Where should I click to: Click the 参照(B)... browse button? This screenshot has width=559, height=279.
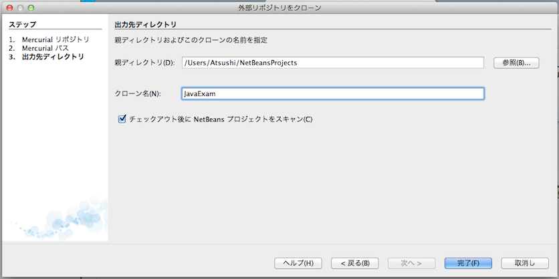(x=516, y=63)
